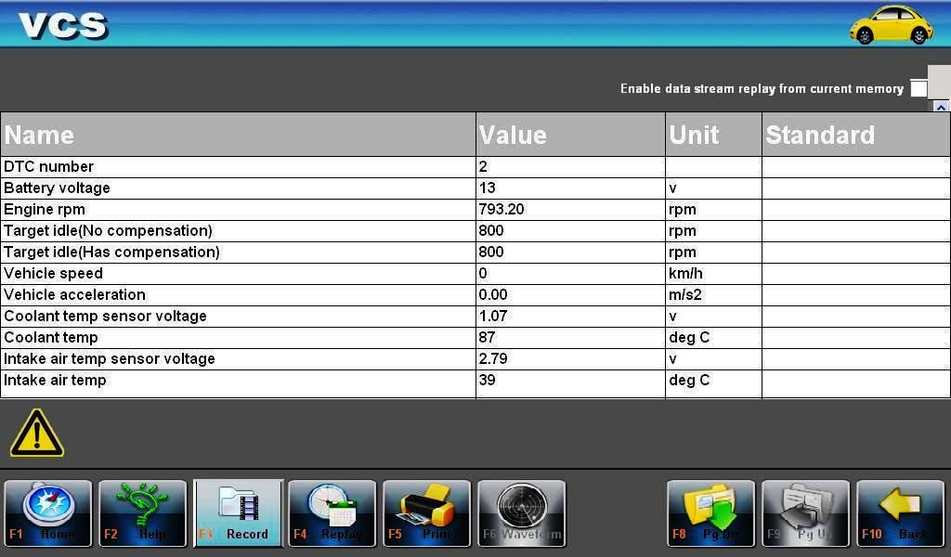Select the DTC number row name
951x557 pixels.
[48, 167]
